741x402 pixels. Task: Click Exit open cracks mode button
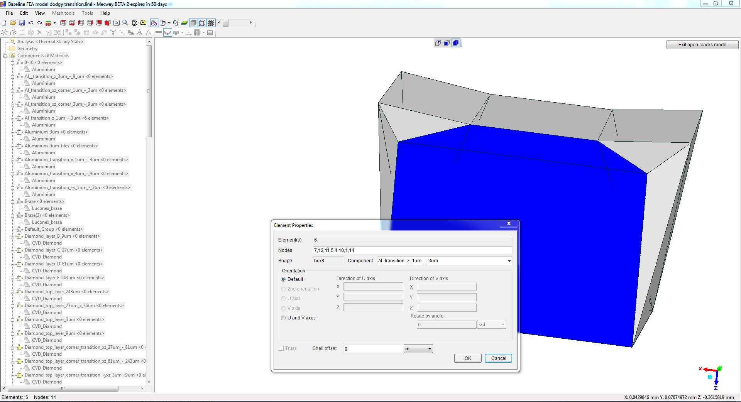702,45
